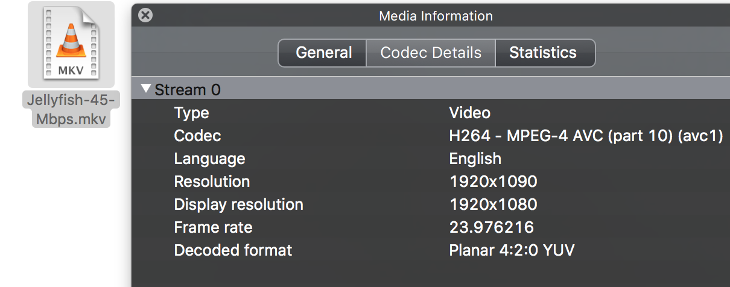Click the Codec H264 value text
730x287 pixels.
pos(586,136)
